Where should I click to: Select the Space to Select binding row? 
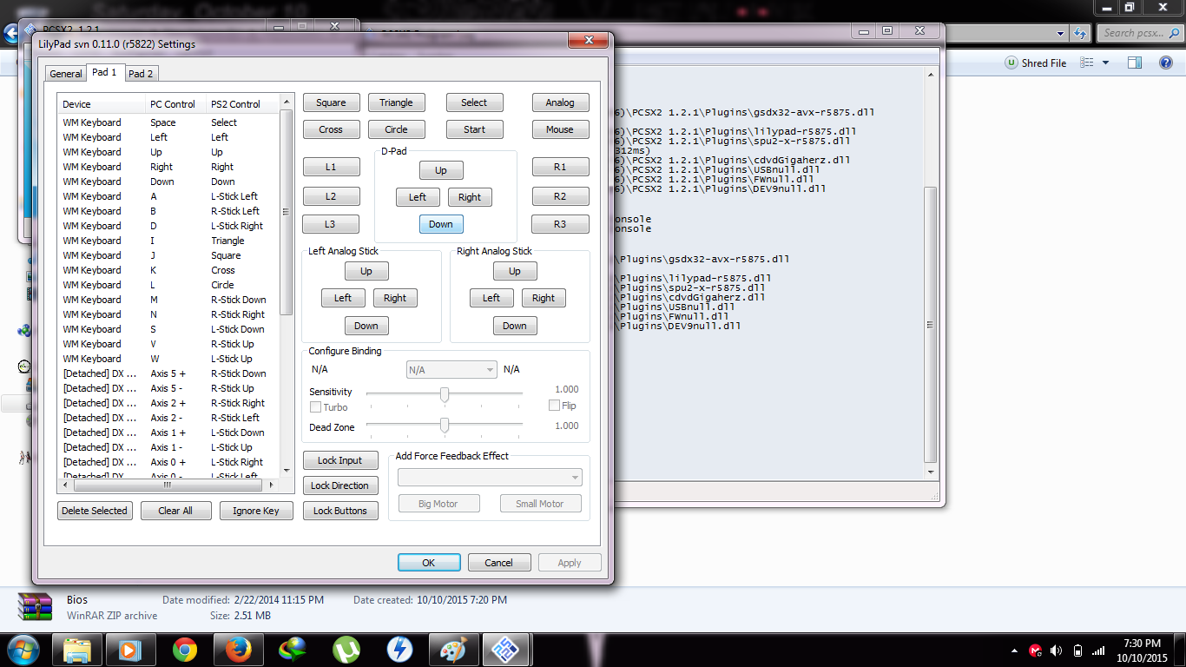click(x=169, y=122)
